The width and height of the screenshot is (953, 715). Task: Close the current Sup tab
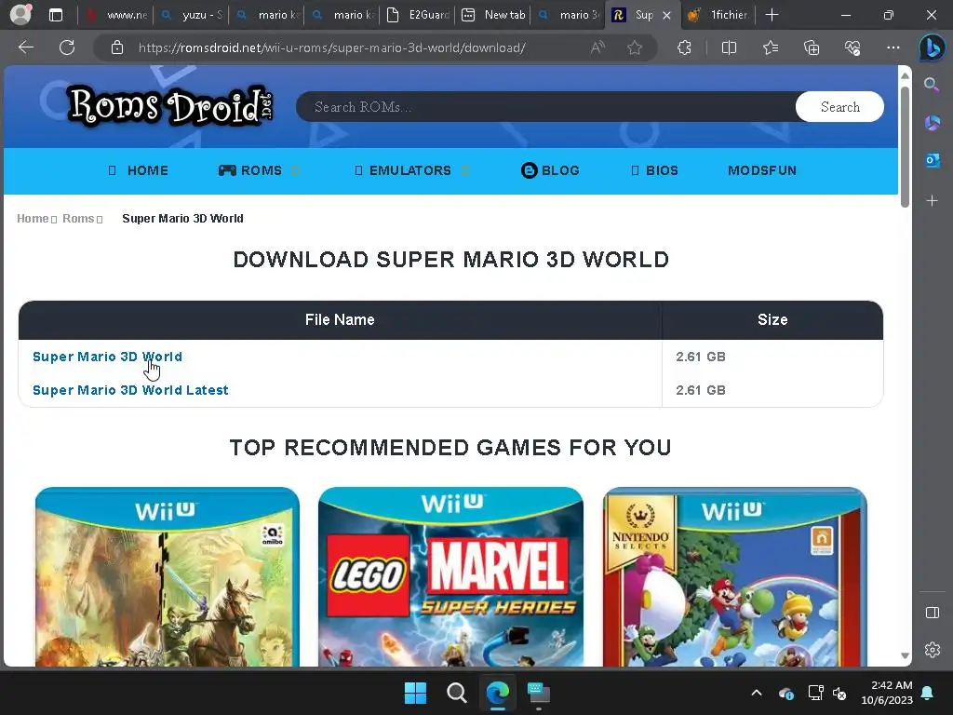click(x=666, y=15)
